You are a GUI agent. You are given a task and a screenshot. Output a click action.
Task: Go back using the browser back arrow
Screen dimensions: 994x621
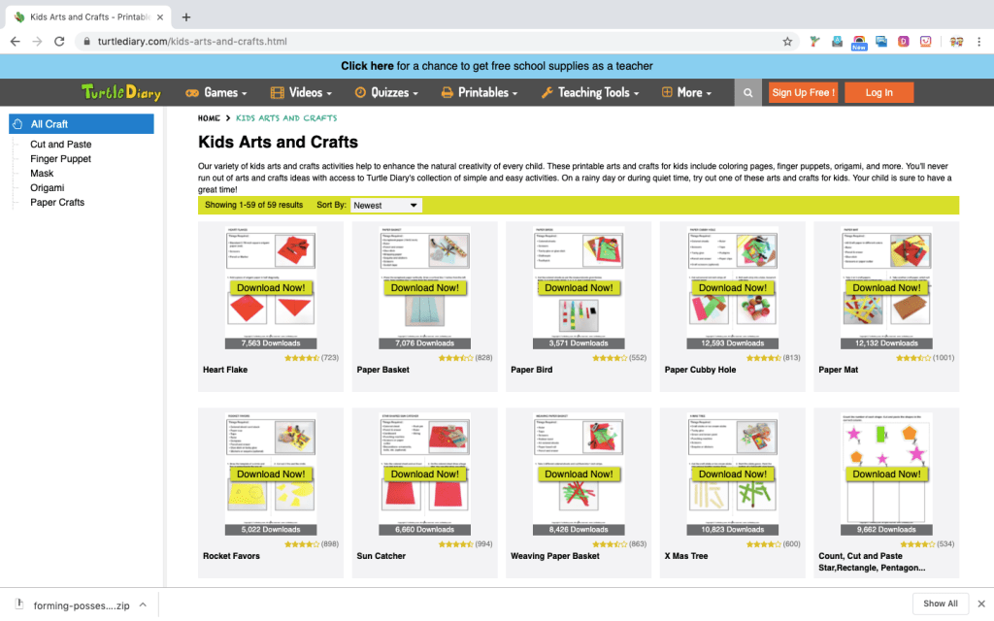[x=16, y=42]
